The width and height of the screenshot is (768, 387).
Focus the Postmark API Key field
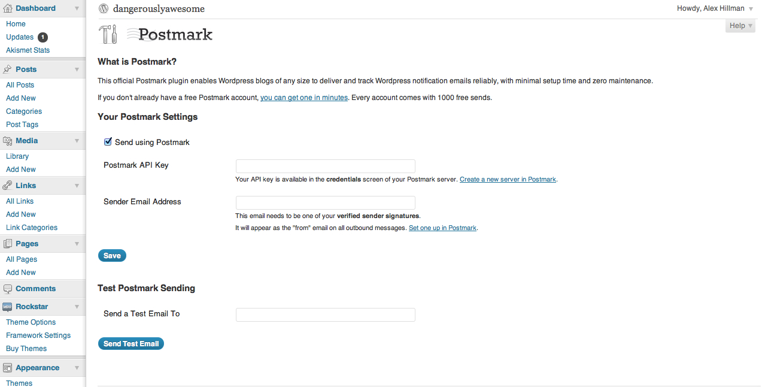pyautogui.click(x=326, y=166)
